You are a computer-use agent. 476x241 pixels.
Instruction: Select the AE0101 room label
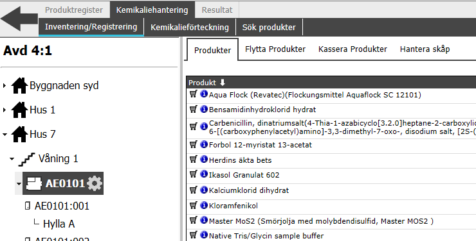coord(65,183)
